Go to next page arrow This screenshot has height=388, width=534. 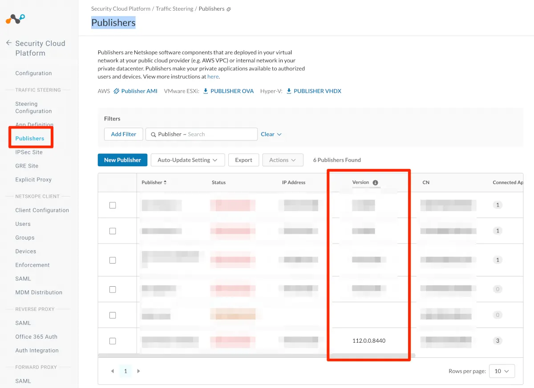coord(139,371)
